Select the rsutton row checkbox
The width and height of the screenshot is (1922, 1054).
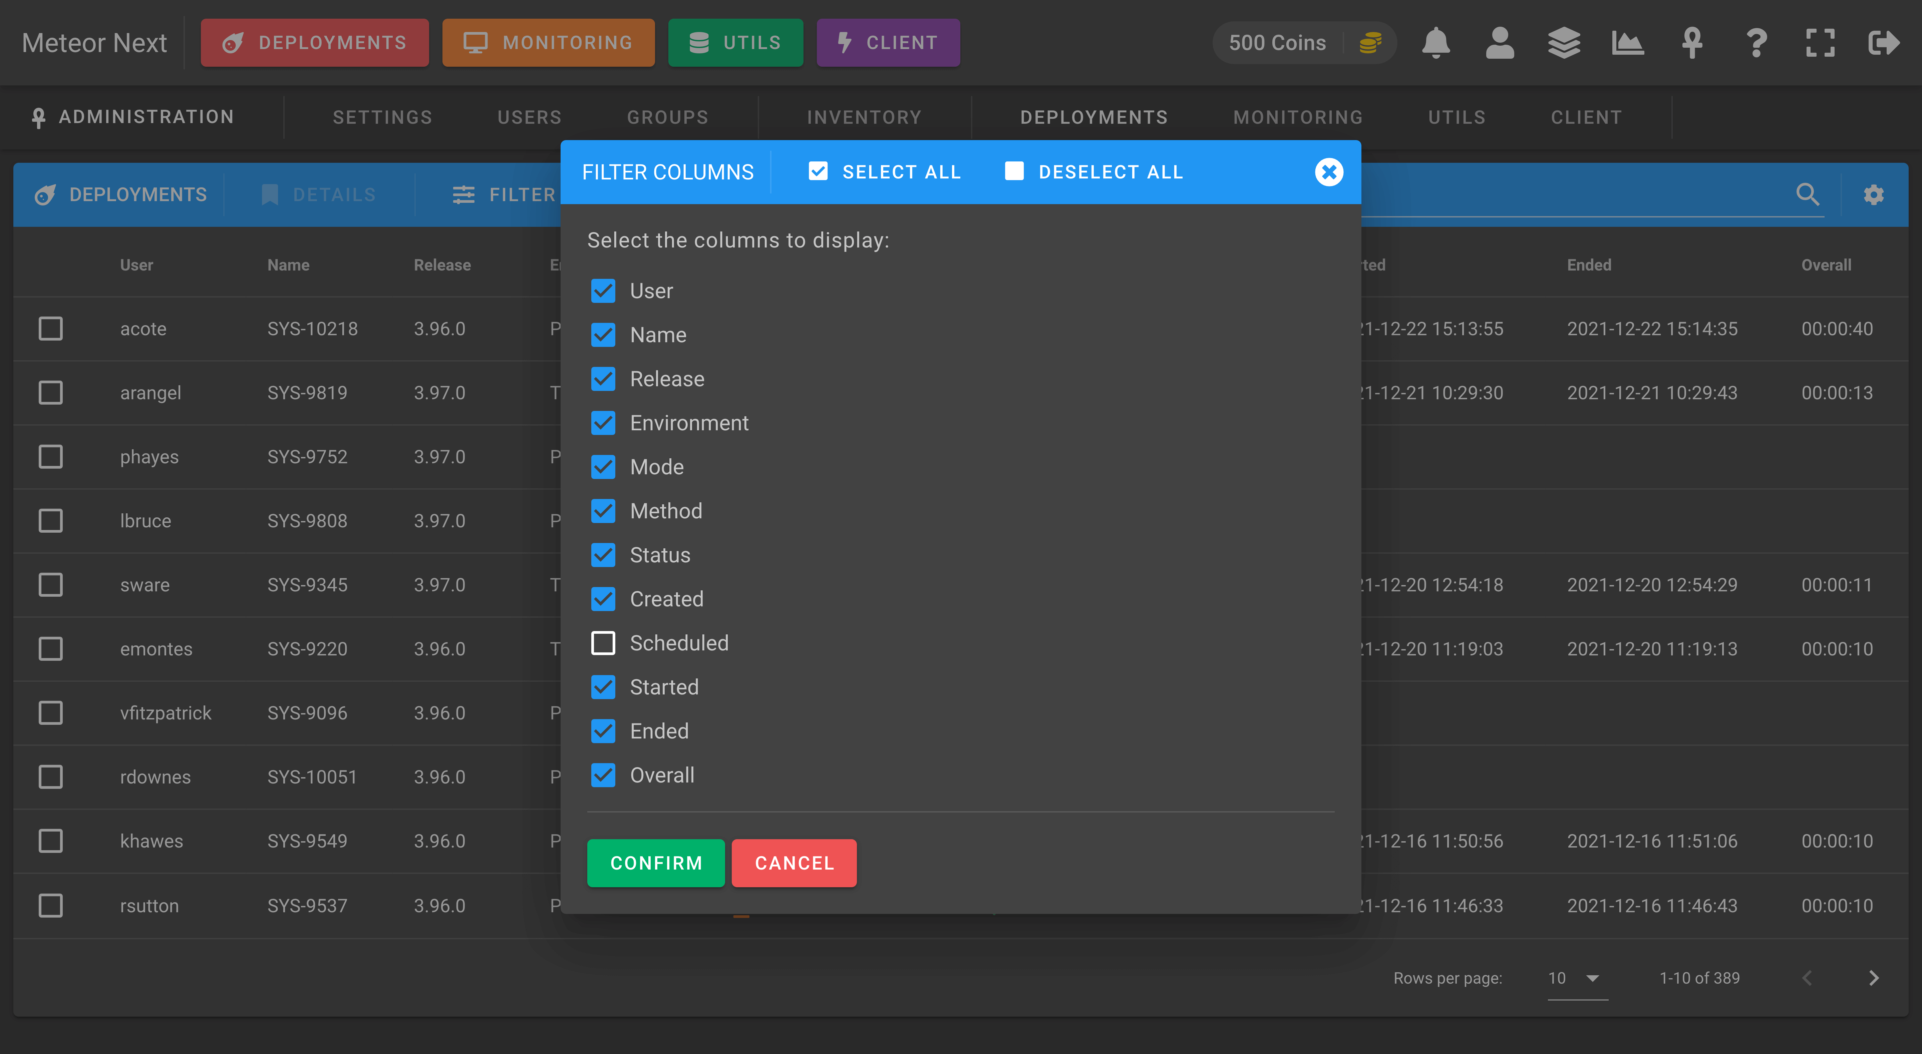click(x=50, y=906)
